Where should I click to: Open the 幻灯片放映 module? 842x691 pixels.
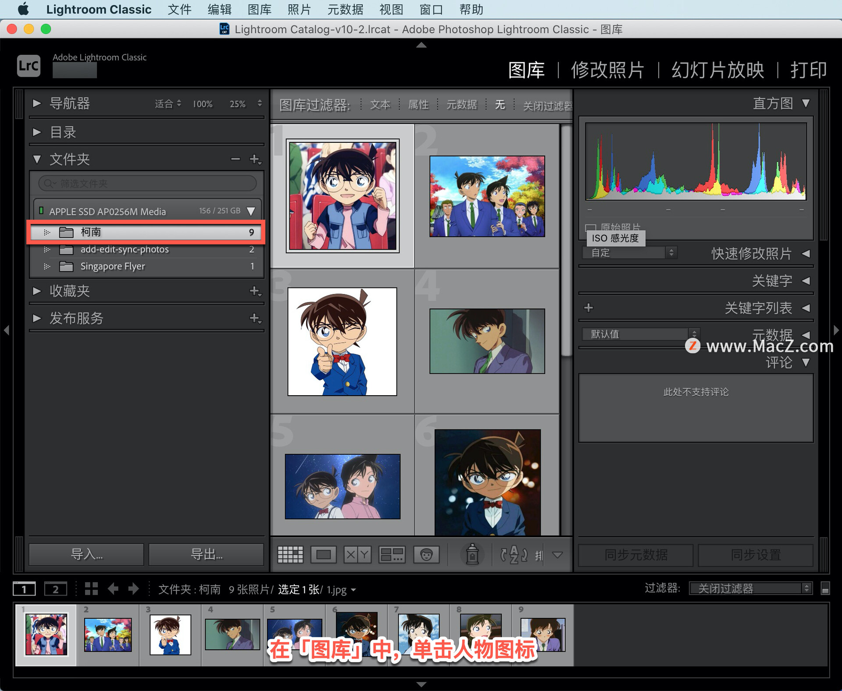click(x=717, y=70)
